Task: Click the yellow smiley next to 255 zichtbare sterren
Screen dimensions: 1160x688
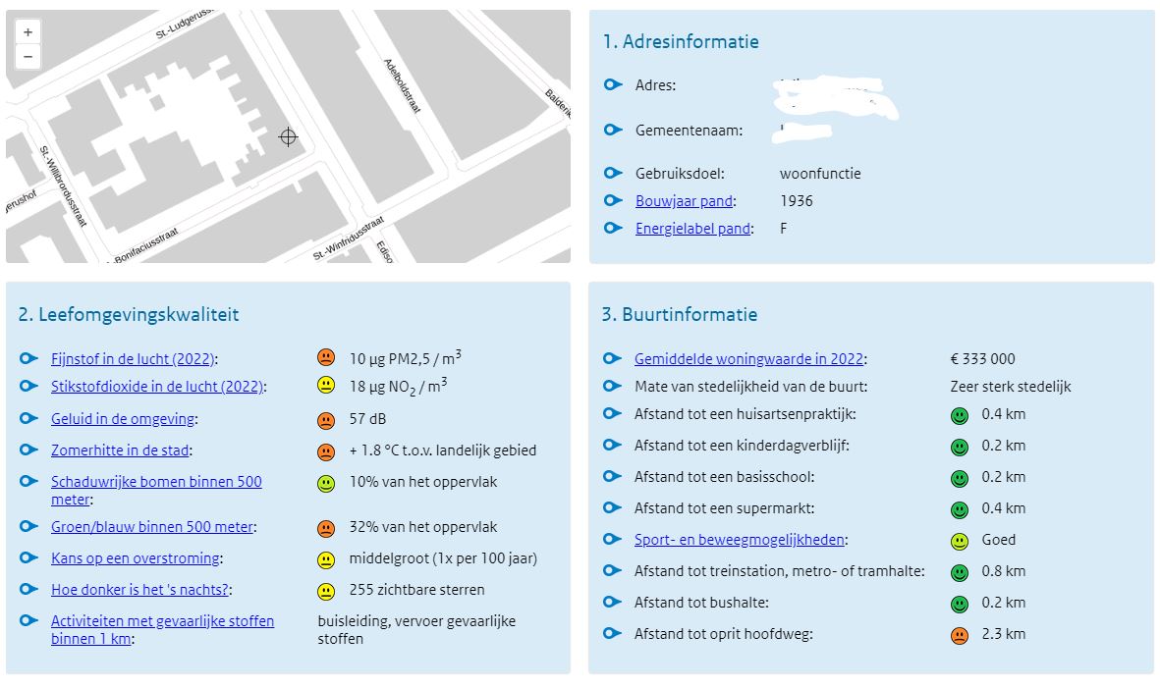Action: click(325, 592)
